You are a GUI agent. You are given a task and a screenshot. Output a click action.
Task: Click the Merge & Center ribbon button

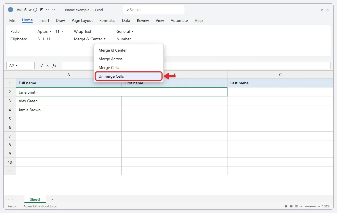click(88, 39)
